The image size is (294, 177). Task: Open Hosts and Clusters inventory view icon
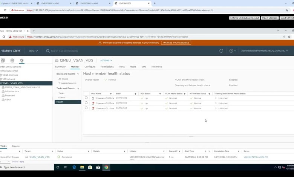point(3,60)
